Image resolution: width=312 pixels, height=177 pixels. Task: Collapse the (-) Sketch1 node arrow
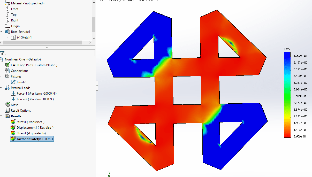click(x=7, y=37)
